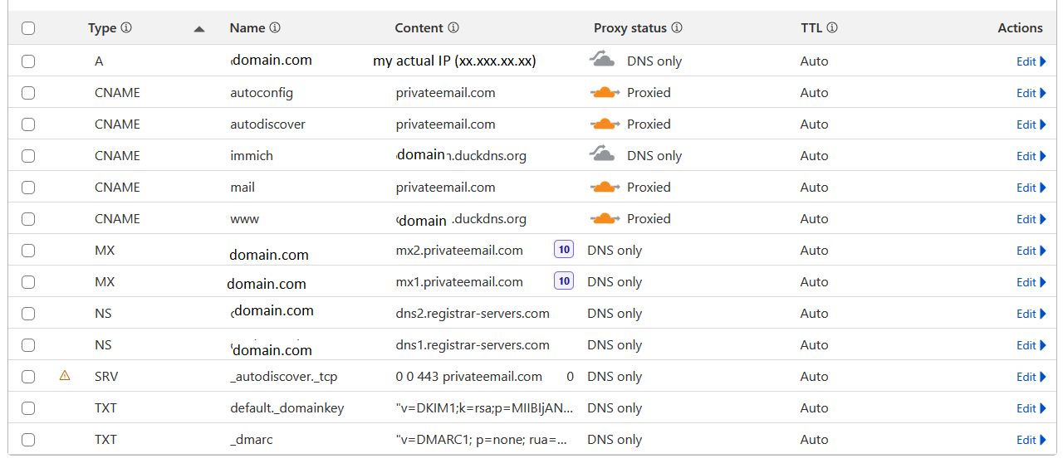The height and width of the screenshot is (473, 1063).
Task: Click the orange proxied cloud for autoconfig
Action: point(605,92)
